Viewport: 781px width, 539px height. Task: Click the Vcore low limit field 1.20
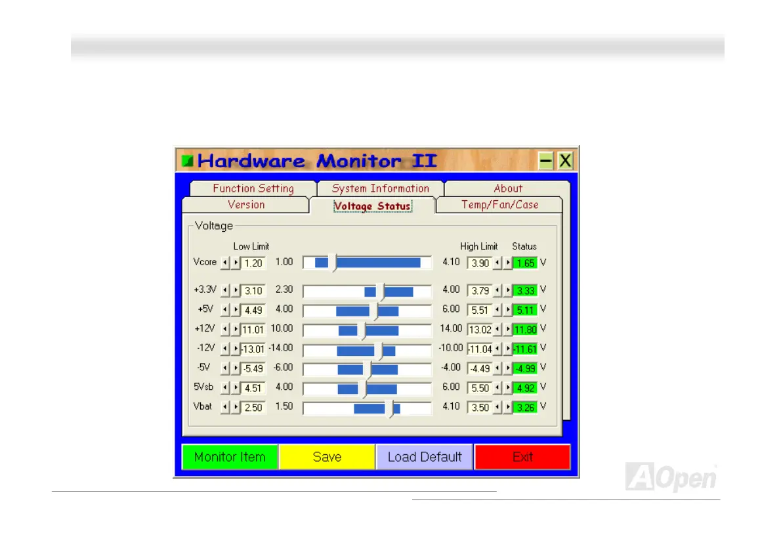pyautogui.click(x=254, y=263)
